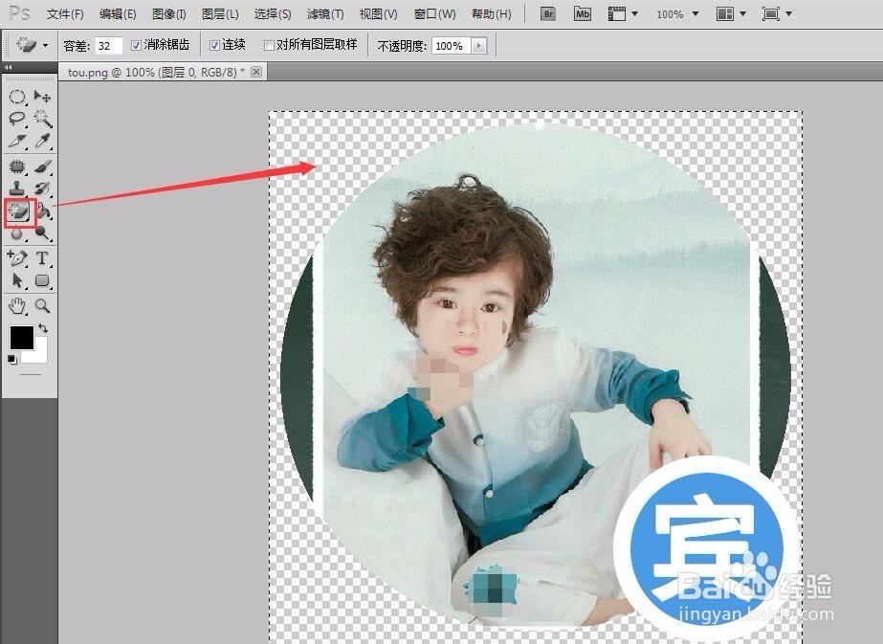Open Adobe Bridge from the application bar
This screenshot has height=644, width=883.
coord(547,13)
